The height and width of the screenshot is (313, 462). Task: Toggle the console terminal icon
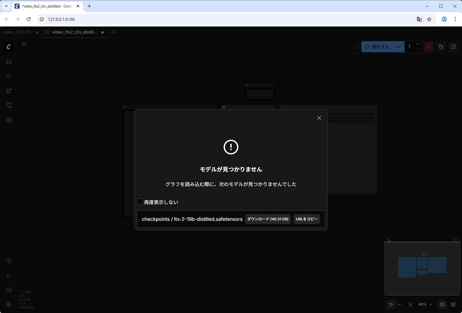point(9,276)
